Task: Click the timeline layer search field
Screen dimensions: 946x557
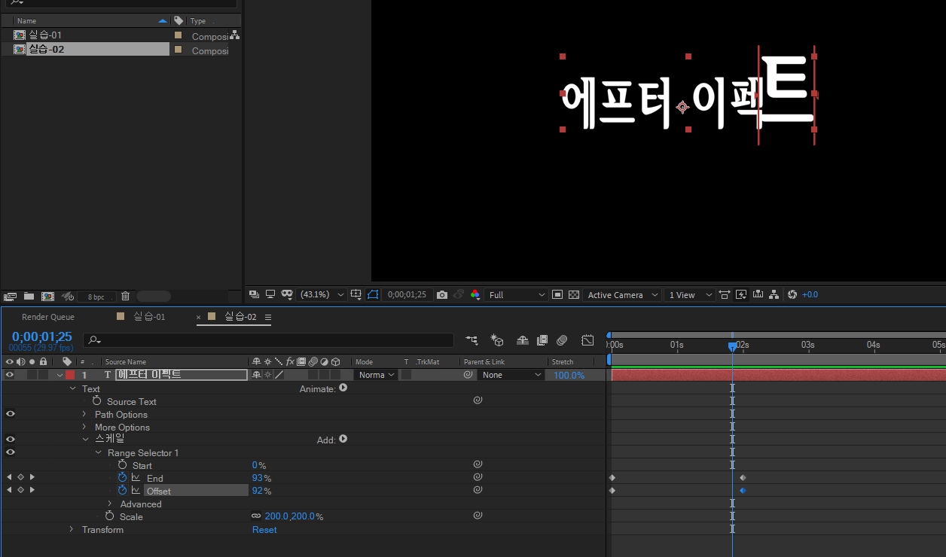Action: (x=269, y=340)
